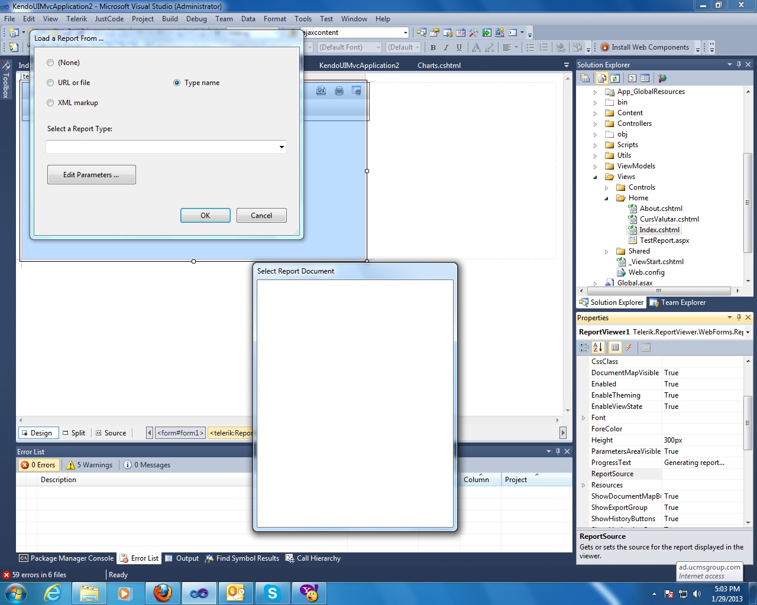Screen dimensions: 757x605
Task: Open Skype from the taskbar
Action: coord(272,593)
